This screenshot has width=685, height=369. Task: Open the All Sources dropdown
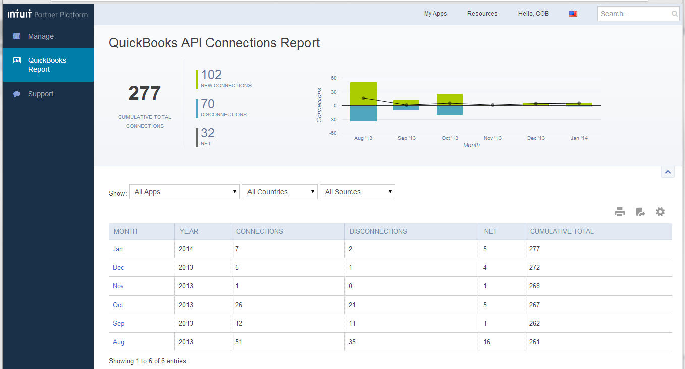point(357,192)
